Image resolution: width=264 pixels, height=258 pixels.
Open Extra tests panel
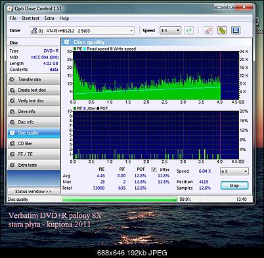(33, 165)
